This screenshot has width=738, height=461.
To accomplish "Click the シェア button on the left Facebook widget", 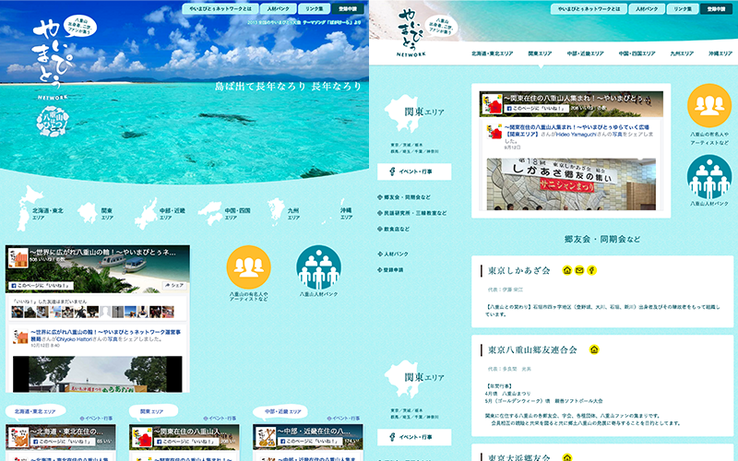I will [174, 286].
